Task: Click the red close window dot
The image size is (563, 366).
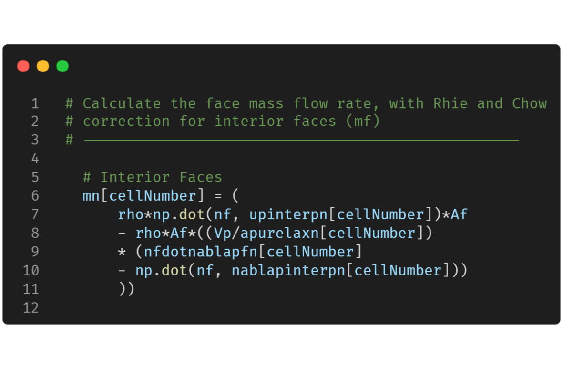Action: click(23, 66)
